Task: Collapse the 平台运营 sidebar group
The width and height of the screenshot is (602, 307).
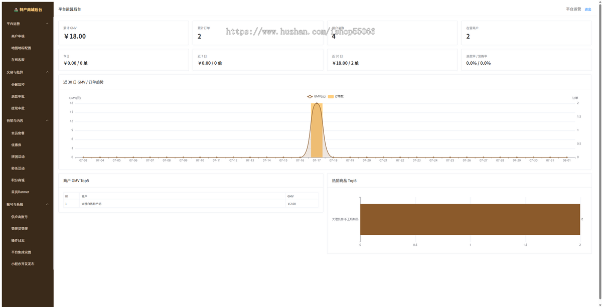Action: click(28, 24)
